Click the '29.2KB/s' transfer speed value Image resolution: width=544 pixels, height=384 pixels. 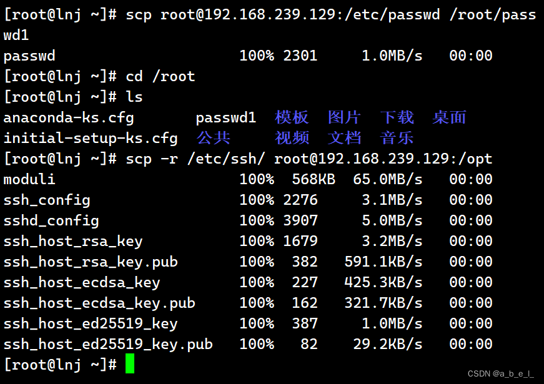[388, 345]
